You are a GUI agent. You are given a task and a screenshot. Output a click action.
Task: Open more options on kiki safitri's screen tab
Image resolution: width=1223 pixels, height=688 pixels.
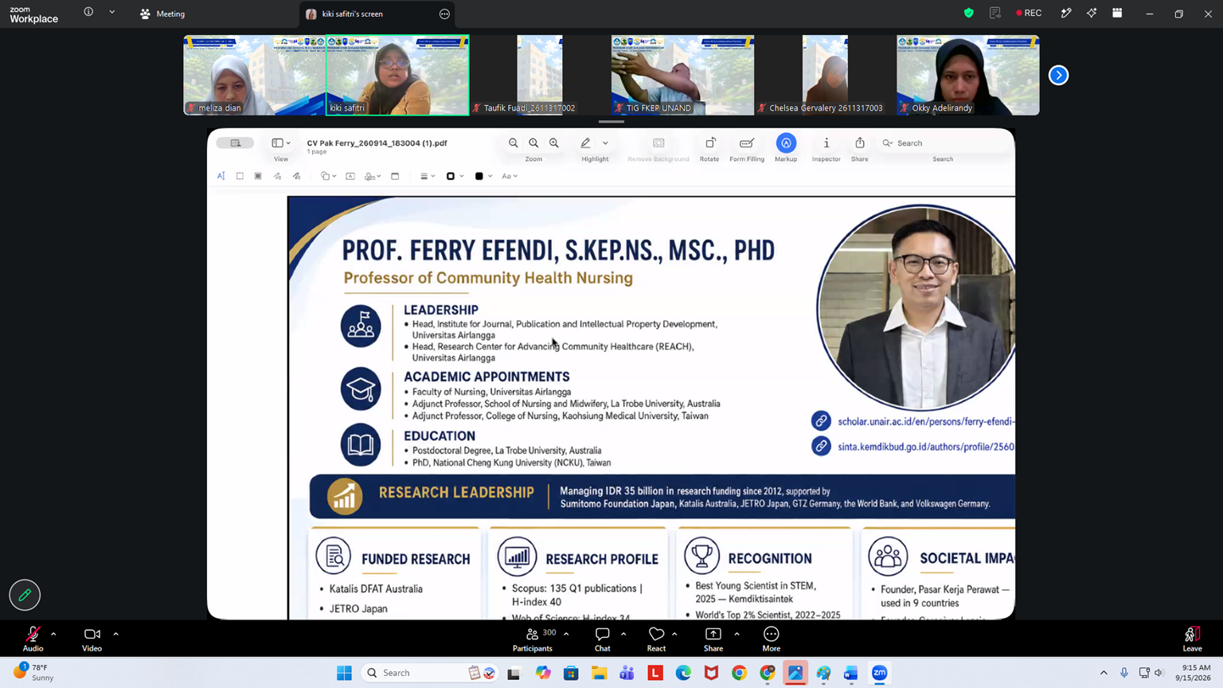pyautogui.click(x=444, y=14)
